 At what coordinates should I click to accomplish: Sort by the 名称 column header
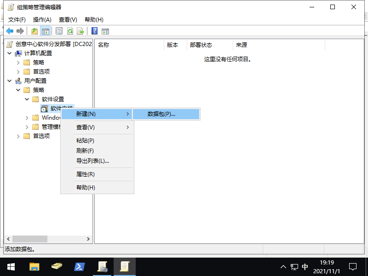(x=129, y=45)
